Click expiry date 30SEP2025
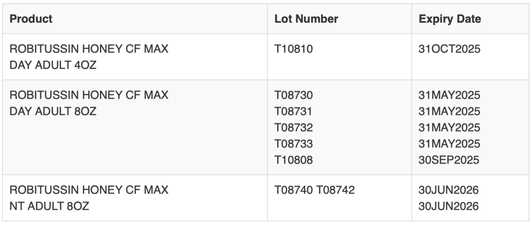 [449, 160]
